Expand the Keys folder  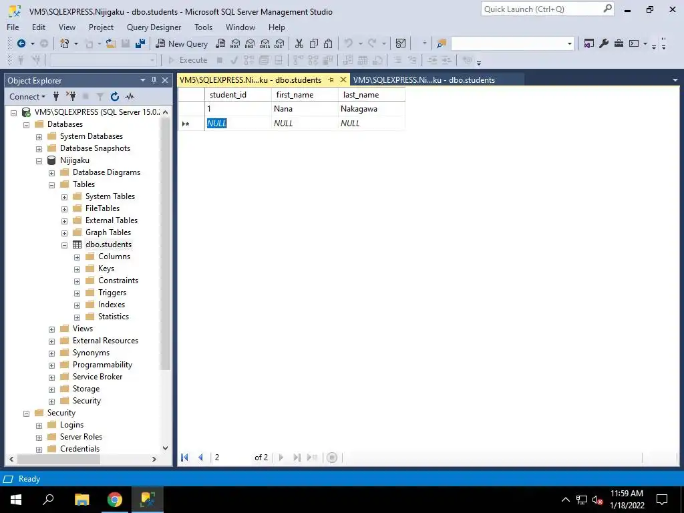pyautogui.click(x=77, y=269)
